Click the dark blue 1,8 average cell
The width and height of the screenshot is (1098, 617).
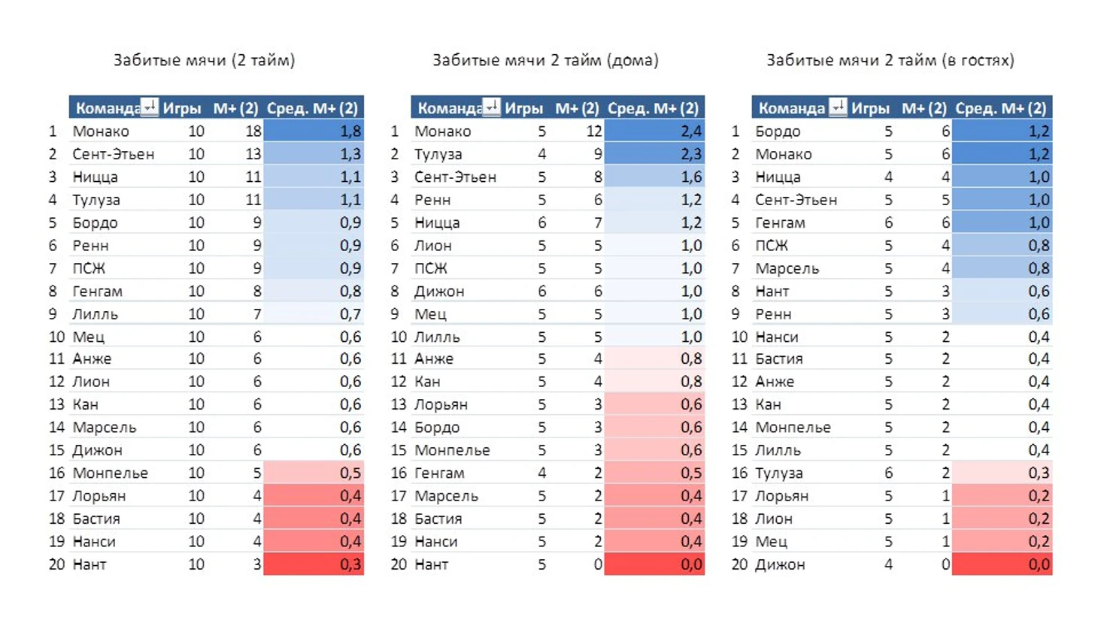point(314,131)
